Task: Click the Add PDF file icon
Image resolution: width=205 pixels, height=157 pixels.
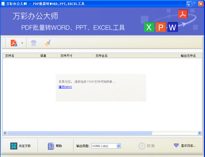Action: point(14,43)
